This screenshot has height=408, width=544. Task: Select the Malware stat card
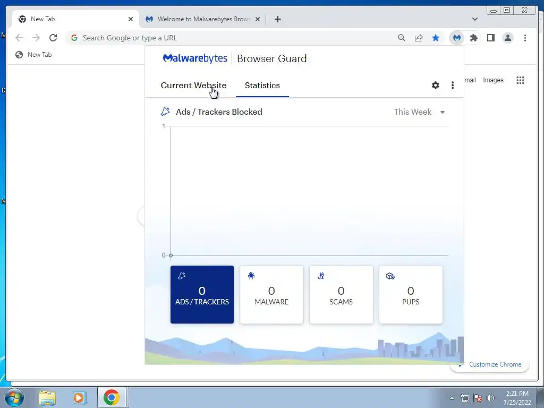tap(271, 294)
